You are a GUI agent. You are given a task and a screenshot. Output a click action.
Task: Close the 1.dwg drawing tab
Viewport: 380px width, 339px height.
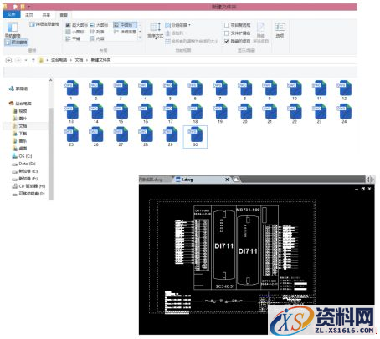[x=227, y=180]
